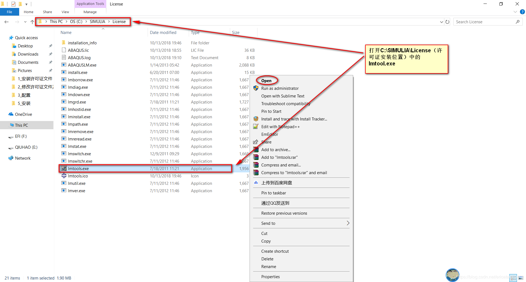Select QIUHAO (E:) drive in navigation pane

26,147
